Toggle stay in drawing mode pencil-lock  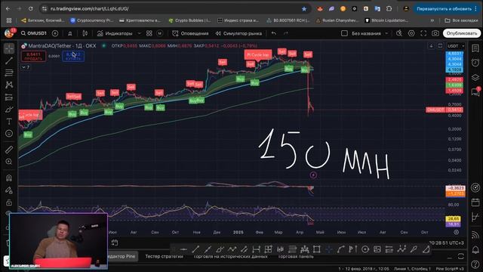pyautogui.click(x=9, y=190)
